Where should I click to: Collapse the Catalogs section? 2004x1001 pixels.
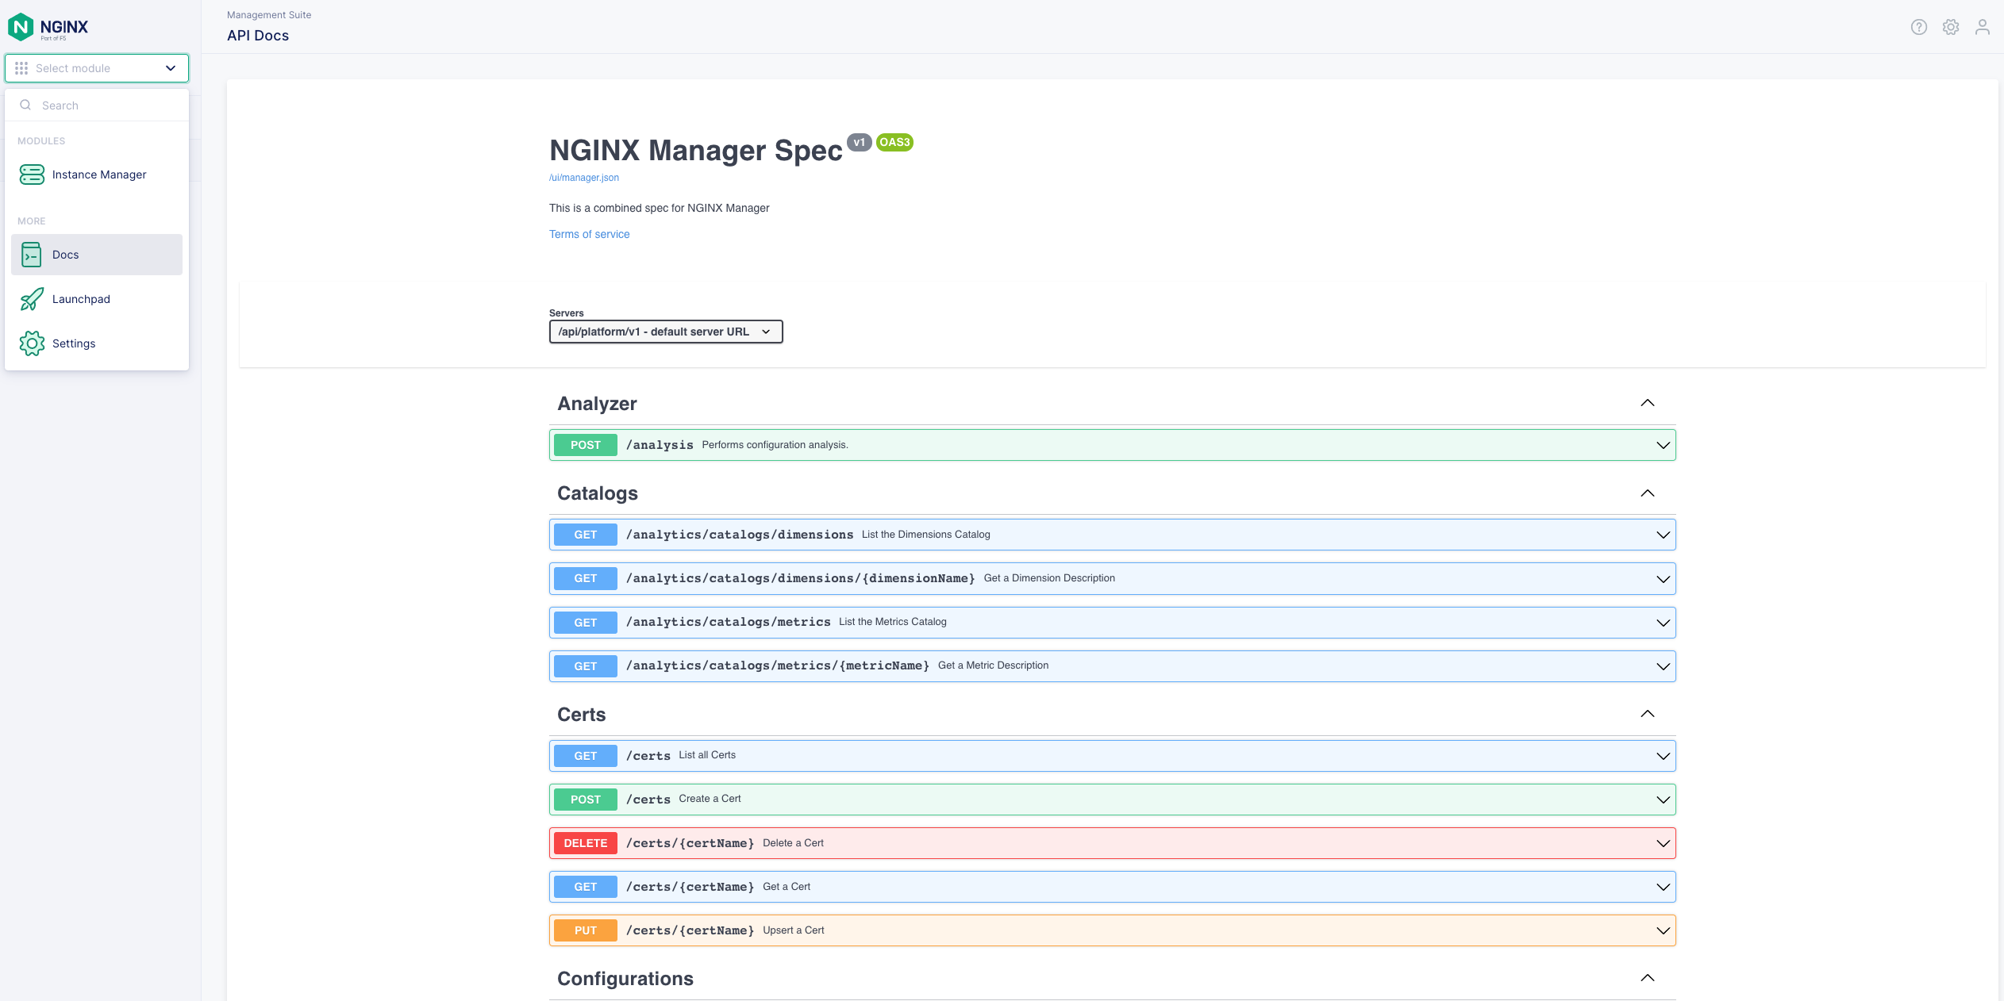tap(1648, 493)
